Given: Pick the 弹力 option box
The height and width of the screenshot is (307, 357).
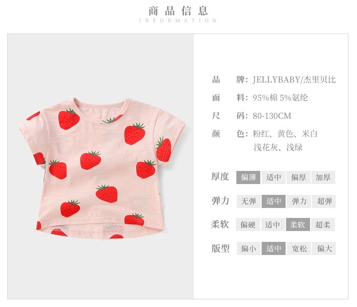Looking at the screenshot, I should [299, 201].
